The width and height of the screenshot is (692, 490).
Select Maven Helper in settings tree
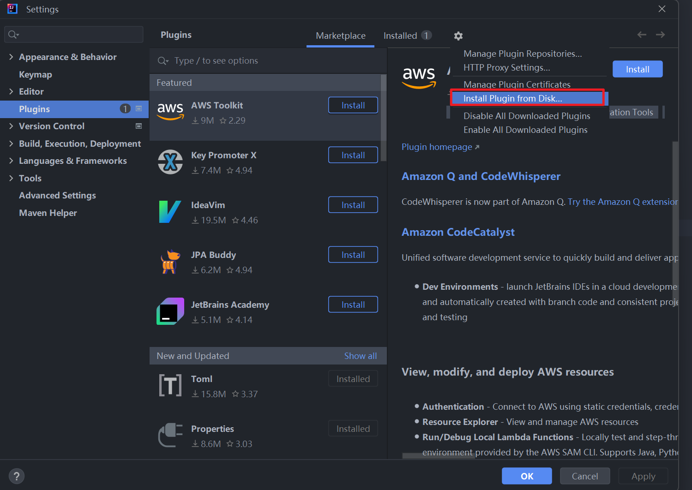(48, 213)
